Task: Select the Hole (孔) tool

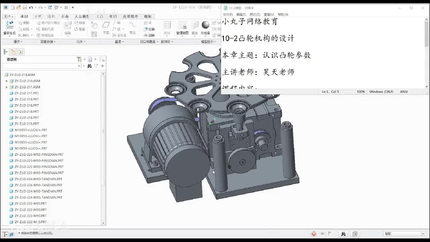Action: 147,23
